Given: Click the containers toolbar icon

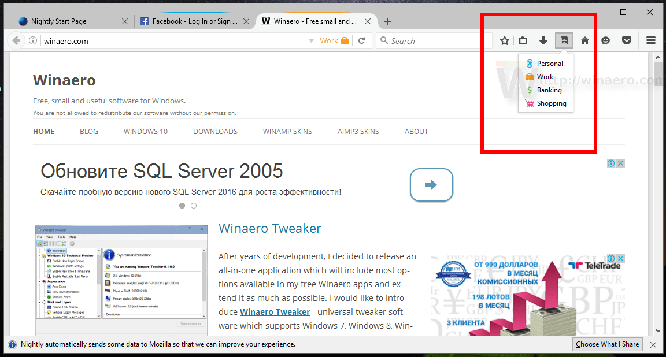Looking at the screenshot, I should [564, 40].
